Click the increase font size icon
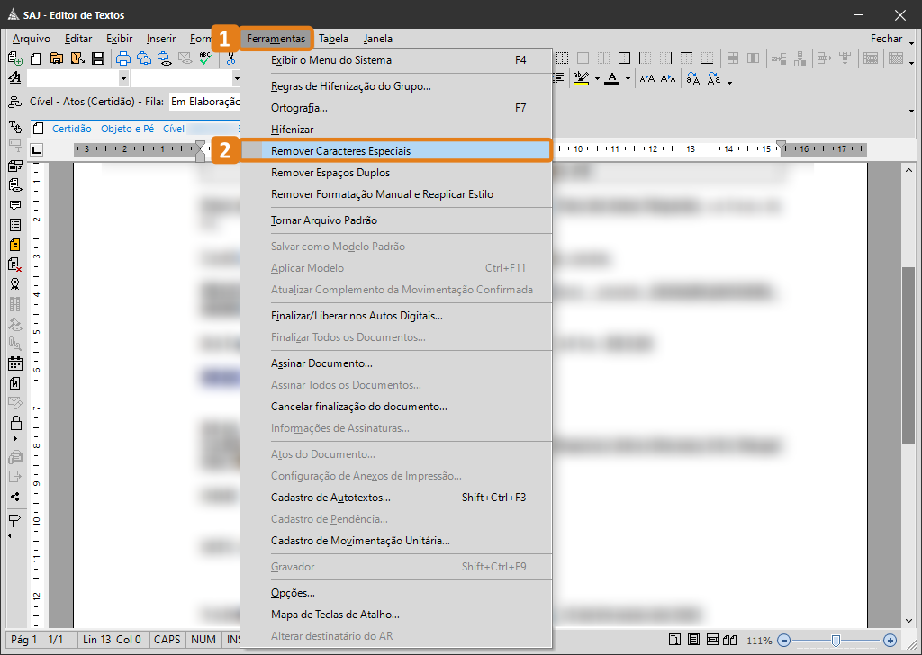The width and height of the screenshot is (922, 655). tap(646, 78)
